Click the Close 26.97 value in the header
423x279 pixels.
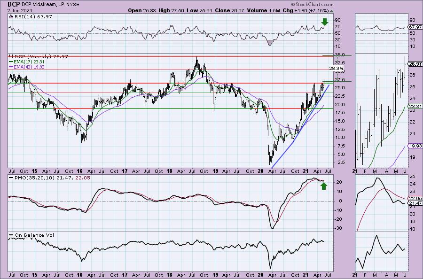[229, 10]
